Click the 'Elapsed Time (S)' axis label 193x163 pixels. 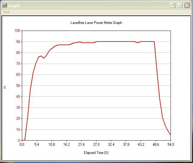click(96, 153)
